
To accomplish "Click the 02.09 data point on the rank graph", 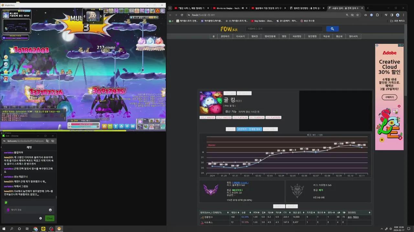I will coord(339,146).
